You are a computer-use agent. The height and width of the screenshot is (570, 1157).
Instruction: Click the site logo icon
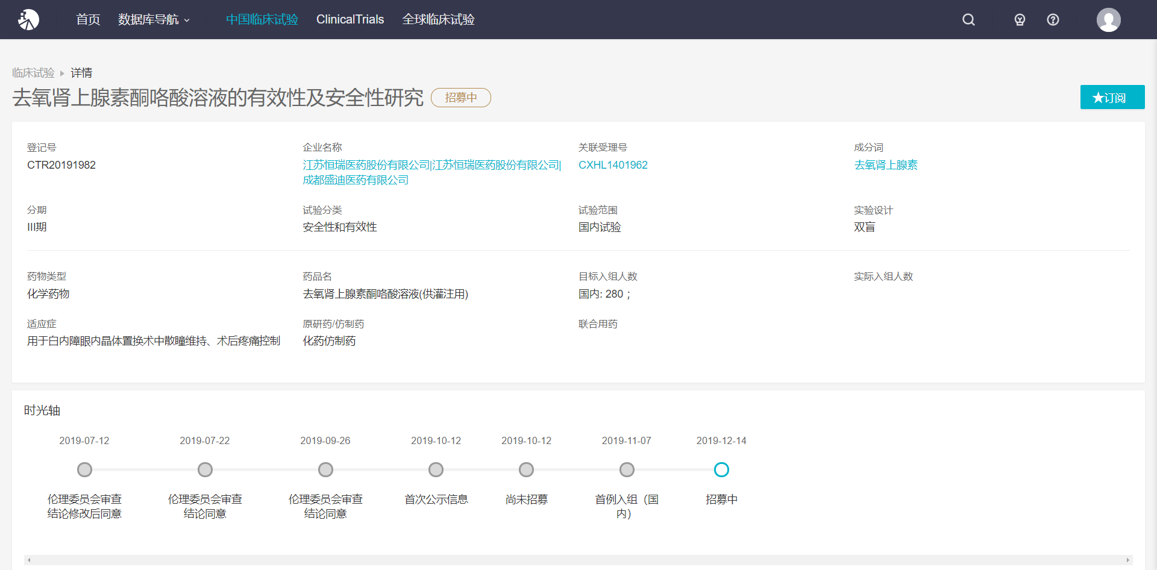click(28, 20)
